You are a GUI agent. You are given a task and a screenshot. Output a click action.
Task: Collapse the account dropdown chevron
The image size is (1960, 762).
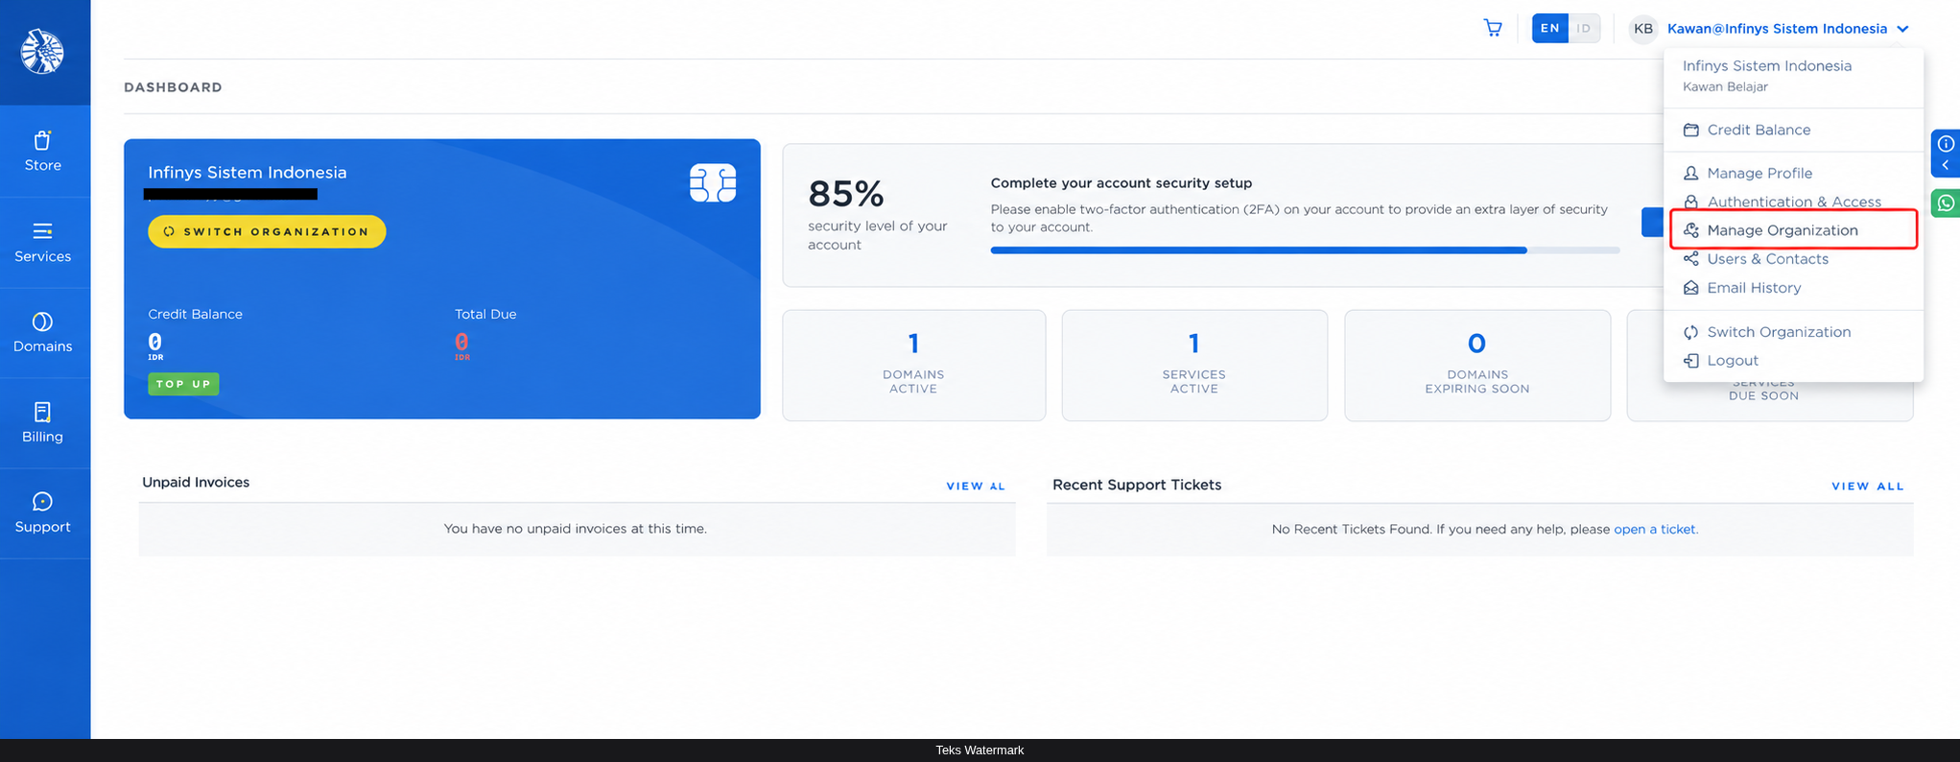tap(1902, 29)
